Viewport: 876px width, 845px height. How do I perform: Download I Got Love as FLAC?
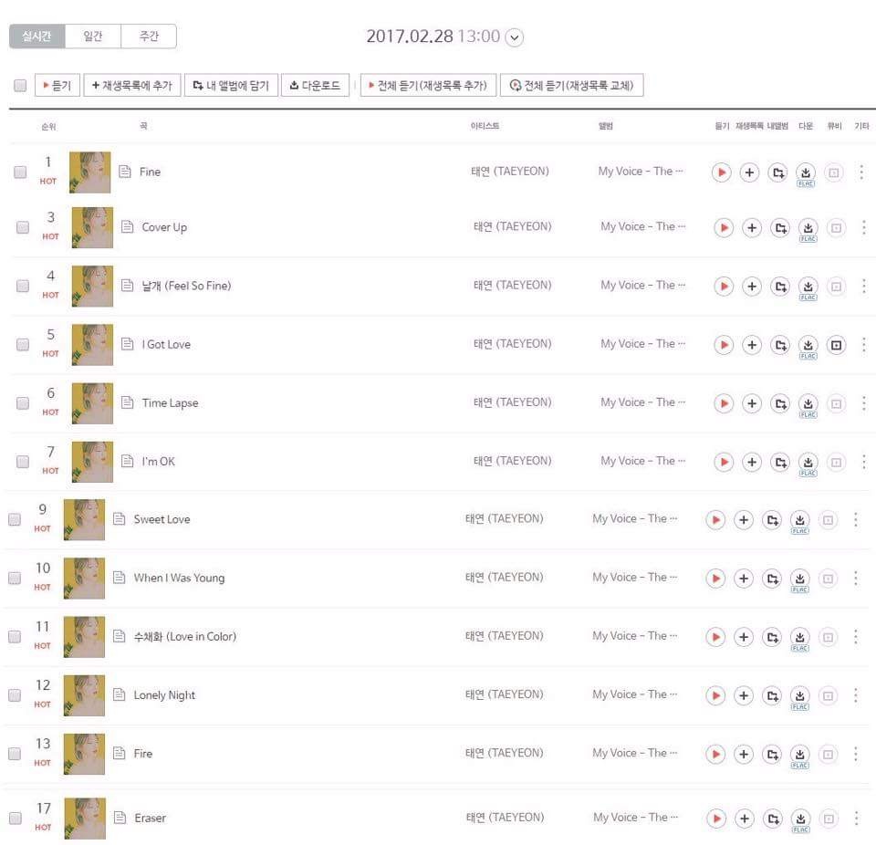pyautogui.click(x=808, y=345)
